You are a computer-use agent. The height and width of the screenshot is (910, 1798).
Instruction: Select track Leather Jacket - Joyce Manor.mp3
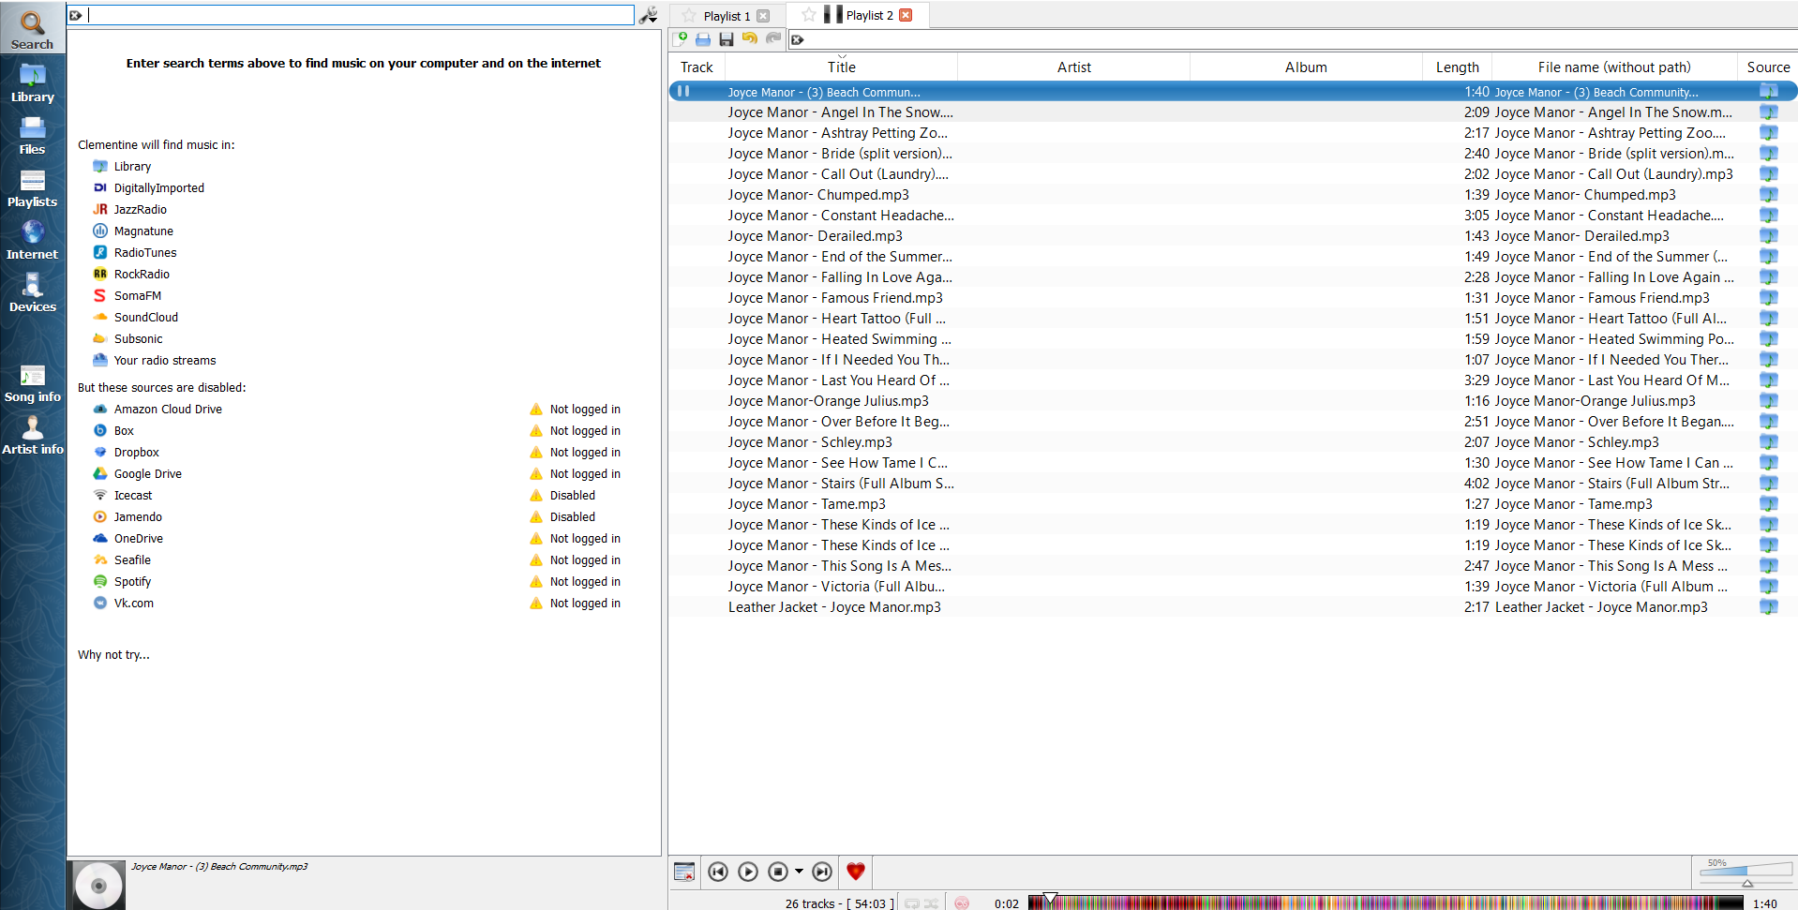pos(1232,607)
